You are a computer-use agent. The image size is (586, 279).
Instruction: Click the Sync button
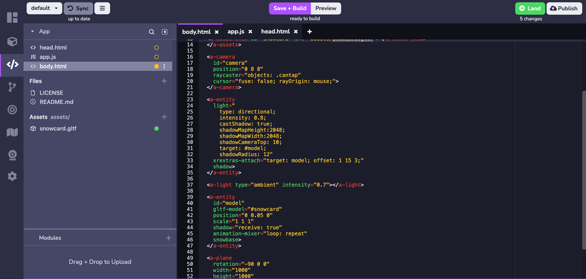pyautogui.click(x=79, y=8)
